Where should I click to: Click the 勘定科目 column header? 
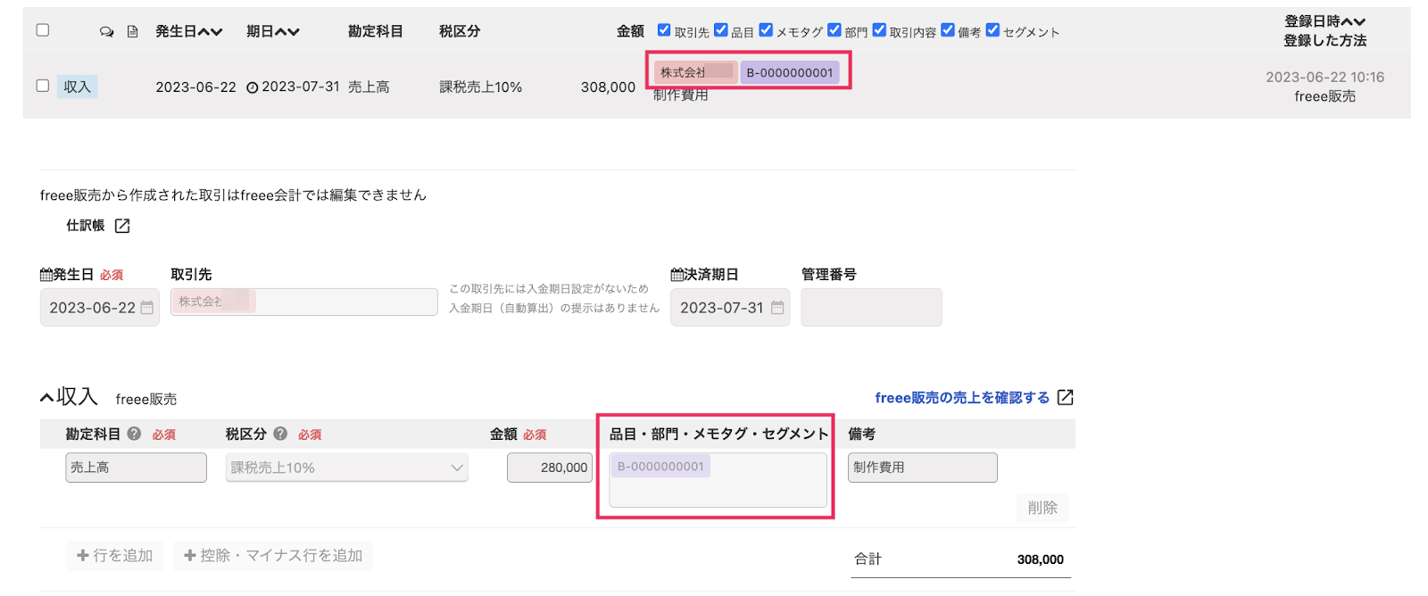coord(376,31)
